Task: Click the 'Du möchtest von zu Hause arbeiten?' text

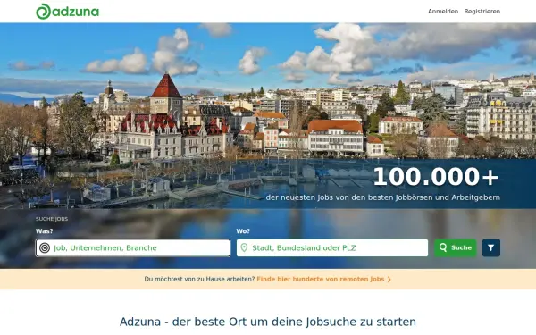Action: [199, 279]
